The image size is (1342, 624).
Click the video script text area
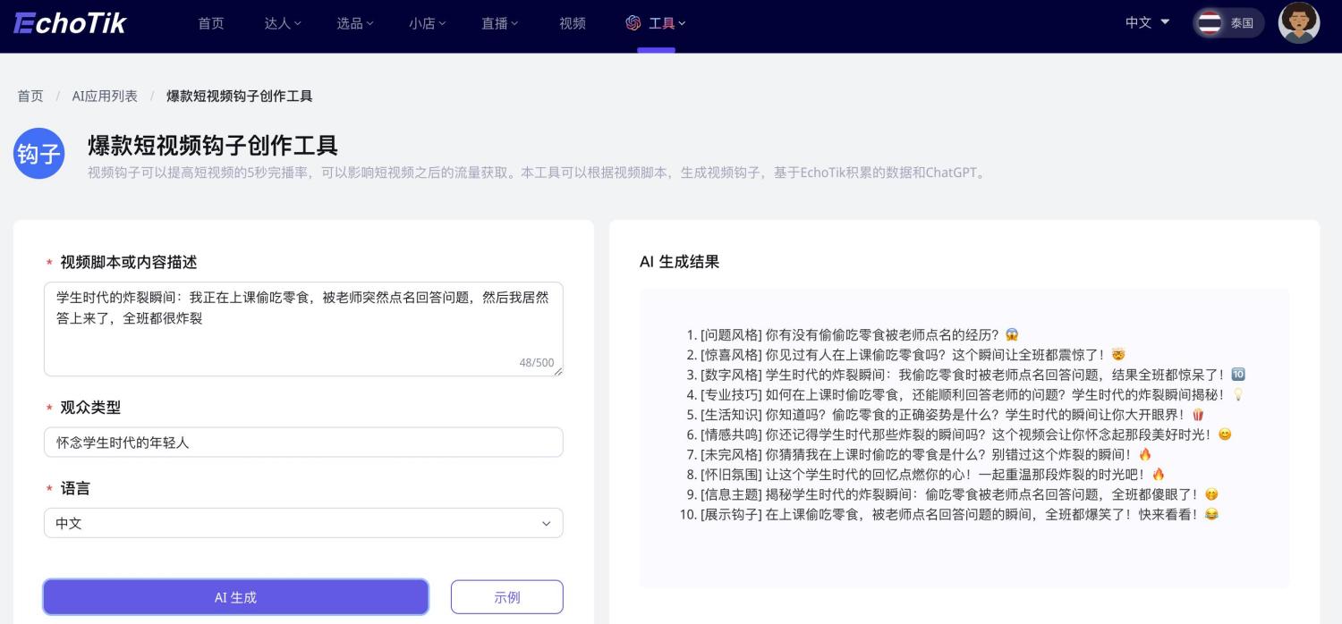pyautogui.click(x=303, y=329)
